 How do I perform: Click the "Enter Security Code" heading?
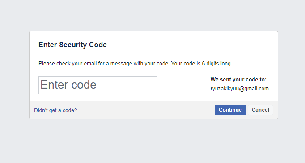tap(72, 45)
